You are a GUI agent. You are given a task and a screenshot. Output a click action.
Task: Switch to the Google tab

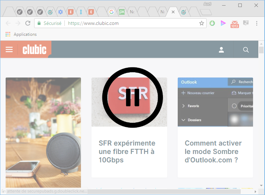click(111, 12)
